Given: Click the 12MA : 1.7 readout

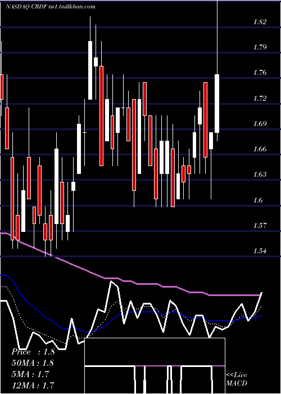Looking at the screenshot, I should [33, 386].
